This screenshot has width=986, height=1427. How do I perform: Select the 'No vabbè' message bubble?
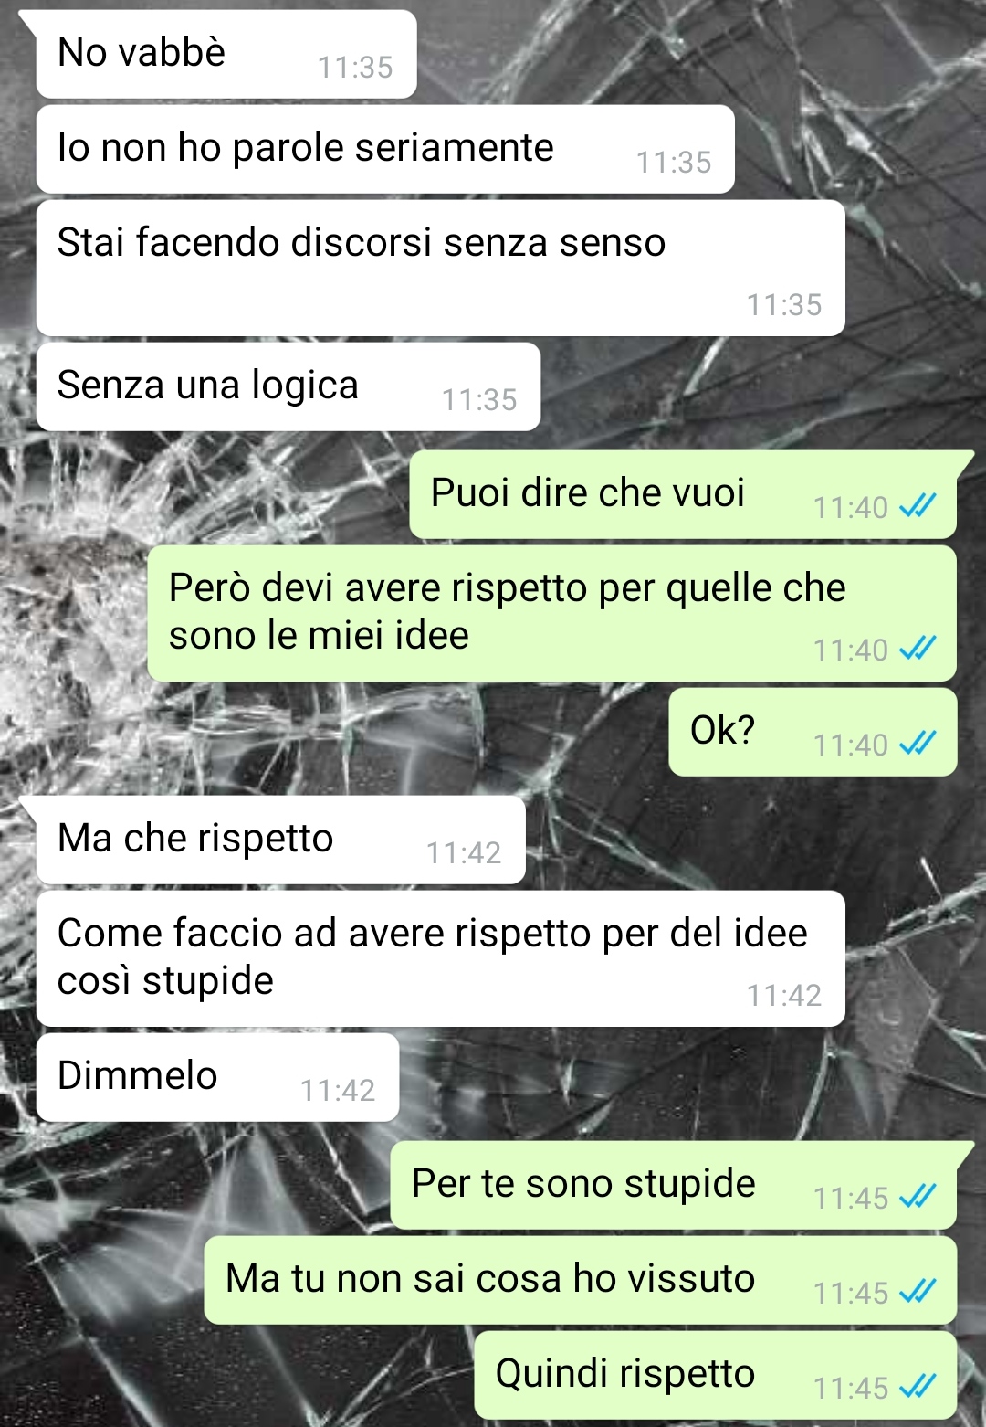226,54
